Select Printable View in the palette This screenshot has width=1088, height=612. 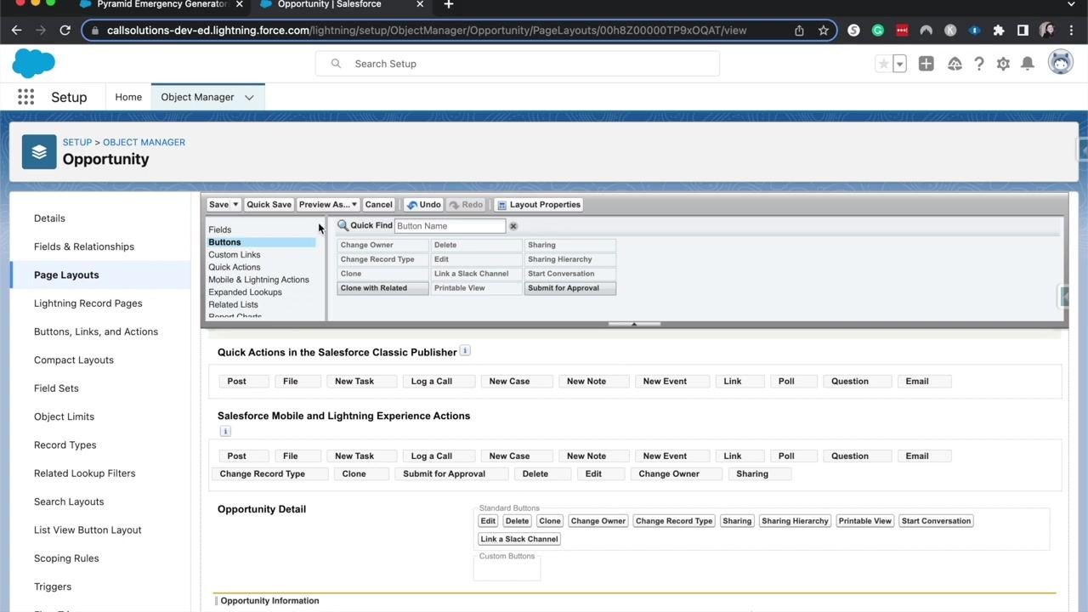pyautogui.click(x=476, y=288)
